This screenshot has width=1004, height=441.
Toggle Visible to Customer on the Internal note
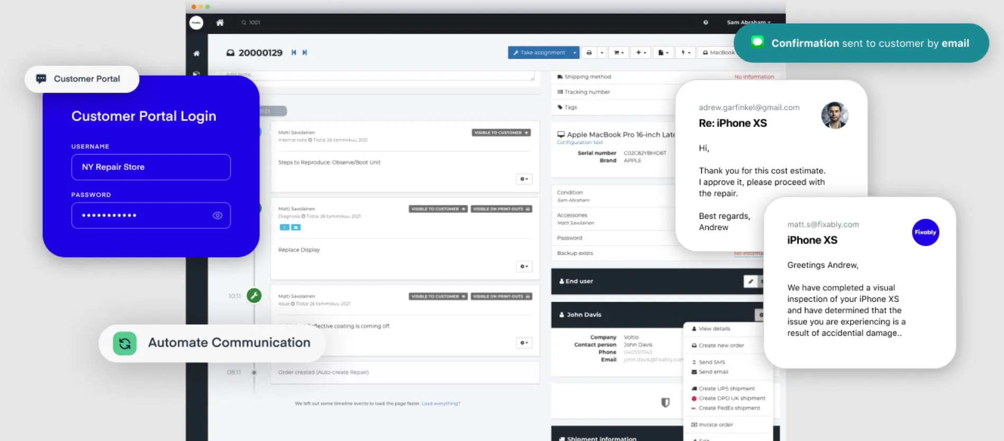501,132
